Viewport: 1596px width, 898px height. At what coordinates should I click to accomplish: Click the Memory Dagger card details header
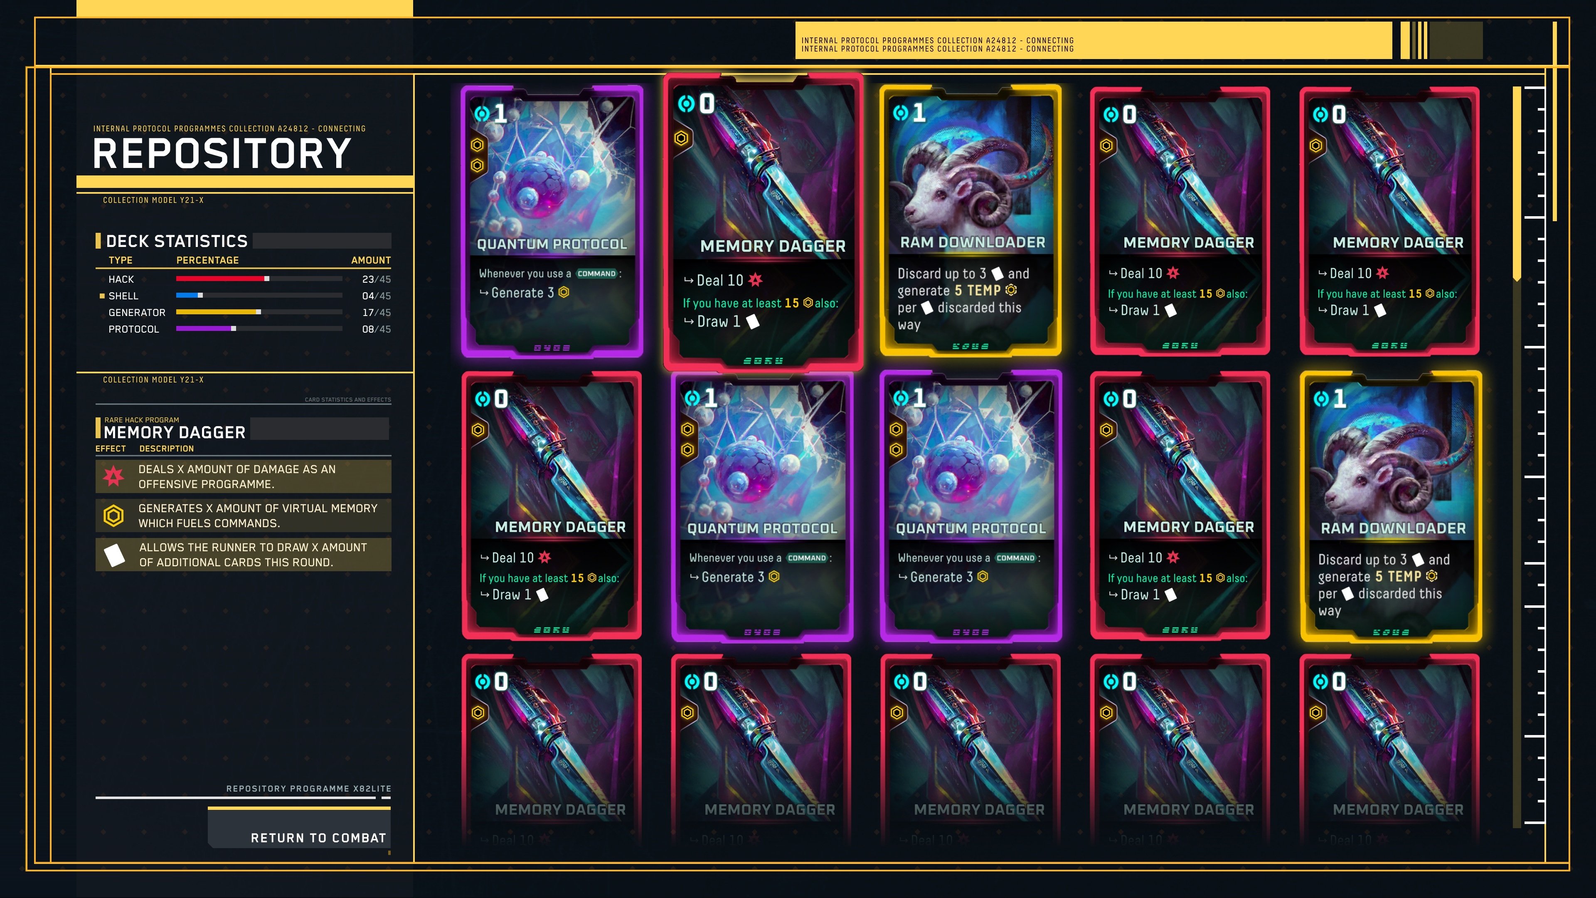click(x=174, y=432)
